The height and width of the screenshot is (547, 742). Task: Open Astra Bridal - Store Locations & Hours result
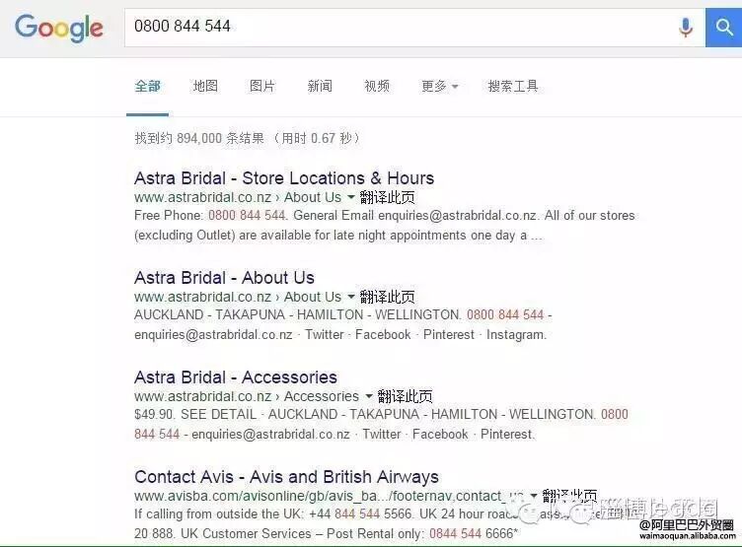point(284,178)
